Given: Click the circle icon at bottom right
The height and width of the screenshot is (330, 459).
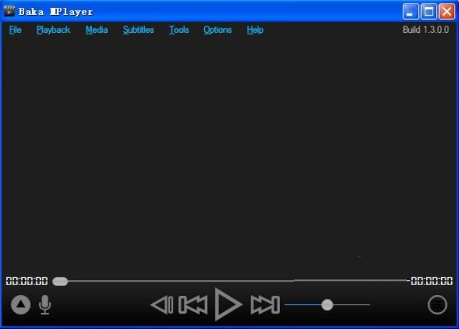Looking at the screenshot, I should pos(437,305).
